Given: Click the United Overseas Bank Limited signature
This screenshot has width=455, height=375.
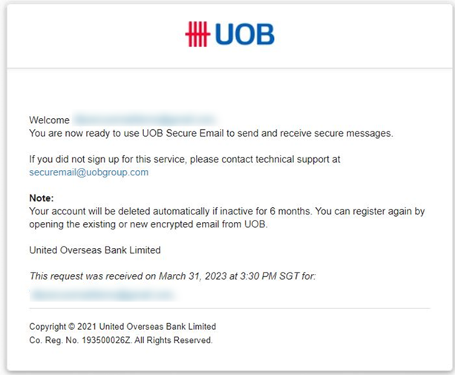Looking at the screenshot, I should (x=95, y=250).
